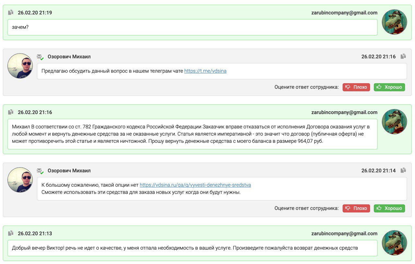Click message starting 'Добрый вечер Виктор!'
This screenshot has width=415, height=264.
tap(185, 248)
